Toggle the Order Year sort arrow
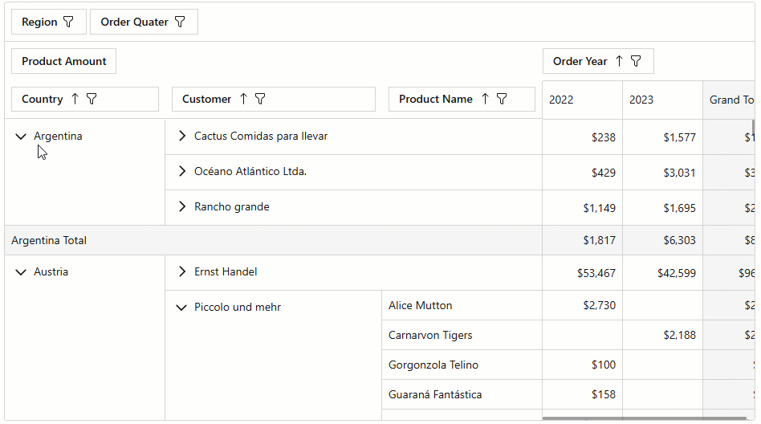Screen dimensions: 761x424 click(619, 61)
